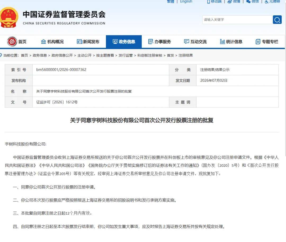The width and height of the screenshot is (286, 242).
Task: Click the centered article headline
Action: 142,120
